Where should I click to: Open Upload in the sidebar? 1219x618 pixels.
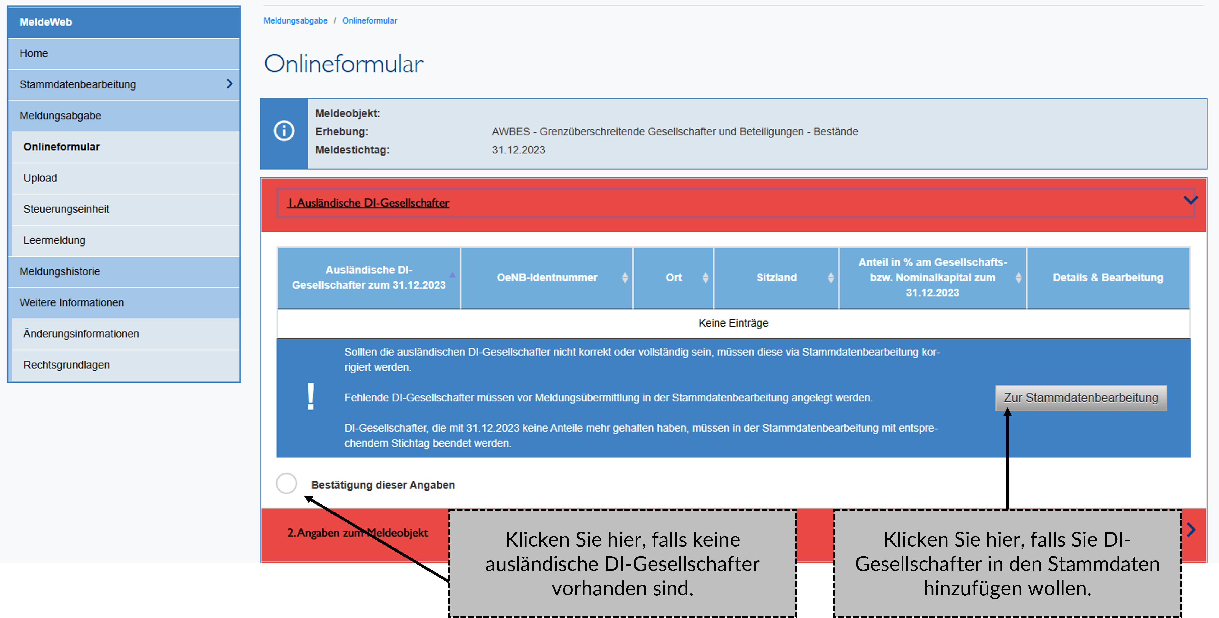click(x=40, y=178)
